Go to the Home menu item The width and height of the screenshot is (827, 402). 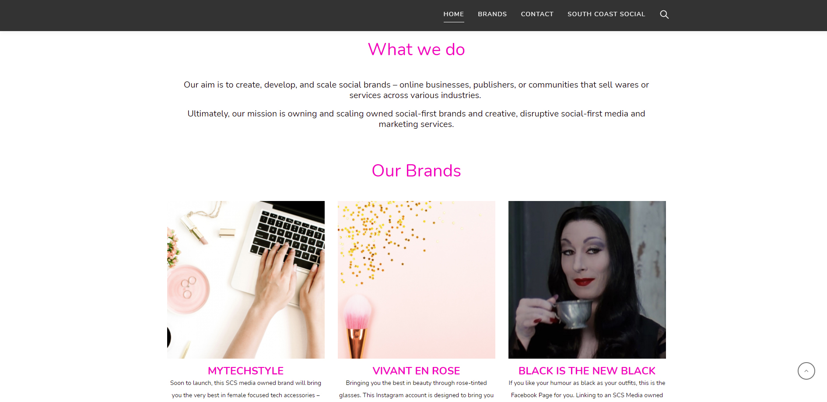point(453,14)
